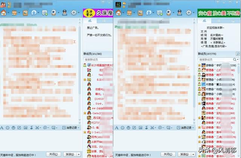
Task: Open the magic emoticon icon in the left chat
Action: pos(14,128)
